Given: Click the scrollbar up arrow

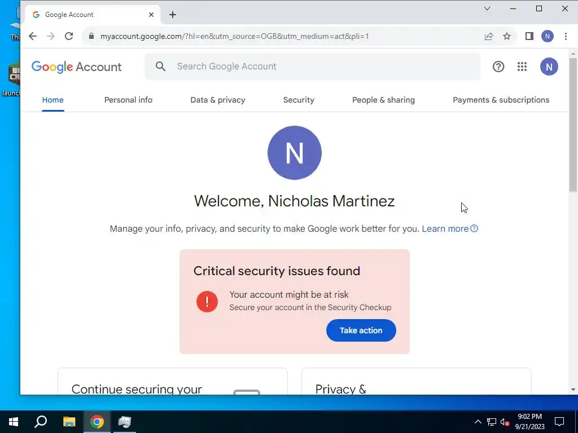Looking at the screenshot, I should [573, 54].
